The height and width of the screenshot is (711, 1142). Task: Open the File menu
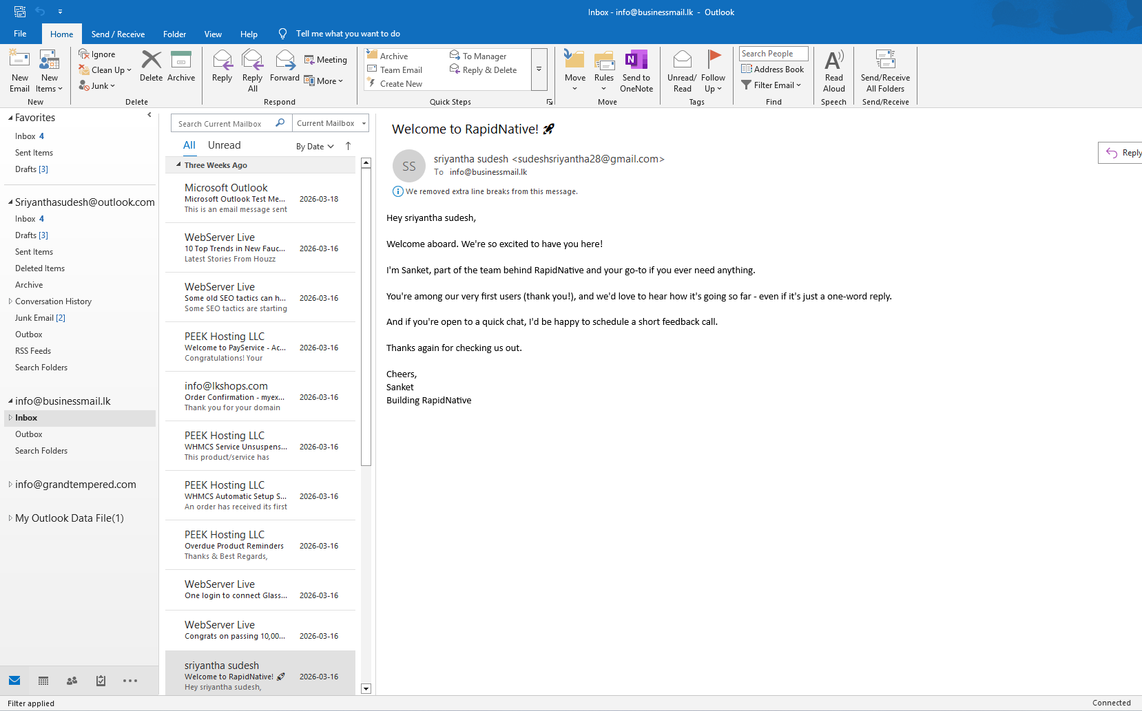coord(20,34)
